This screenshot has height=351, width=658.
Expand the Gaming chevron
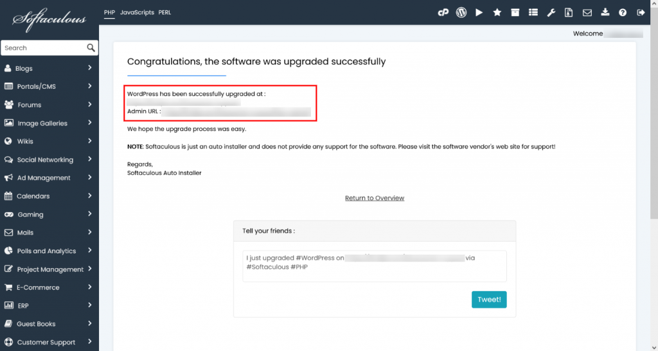[90, 213]
